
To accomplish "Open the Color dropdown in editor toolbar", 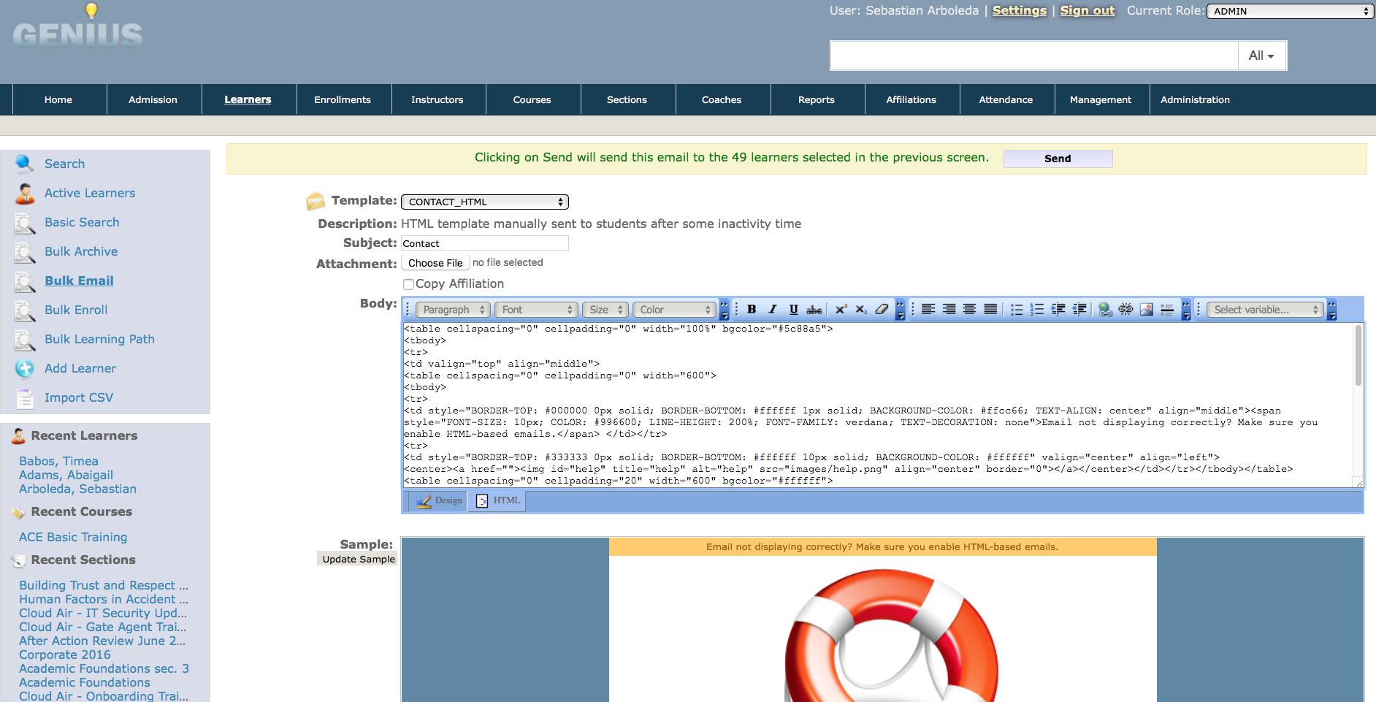I will point(674,310).
